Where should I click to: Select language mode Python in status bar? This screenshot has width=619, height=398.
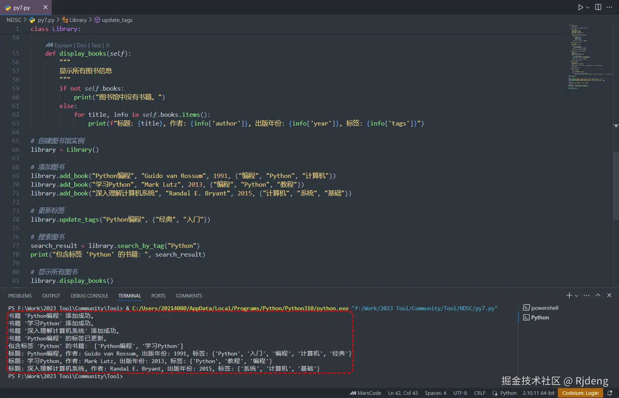(x=508, y=393)
